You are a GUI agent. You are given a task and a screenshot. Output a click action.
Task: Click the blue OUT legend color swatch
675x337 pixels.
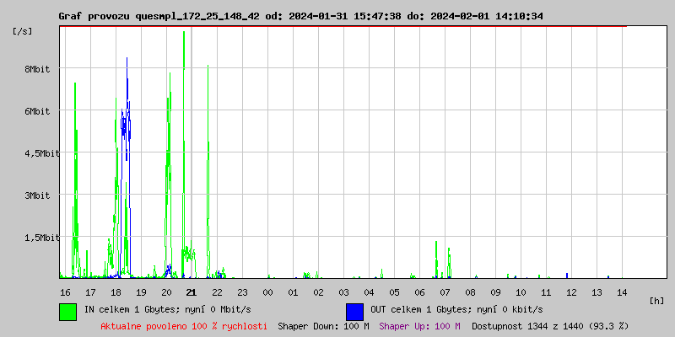(354, 312)
